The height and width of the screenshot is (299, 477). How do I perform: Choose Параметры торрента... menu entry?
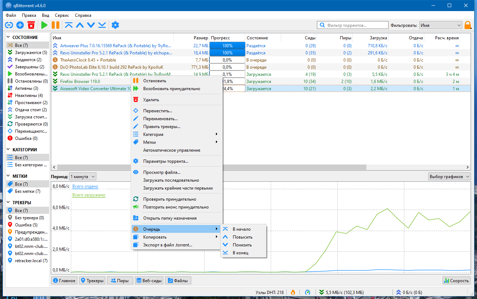(177, 161)
